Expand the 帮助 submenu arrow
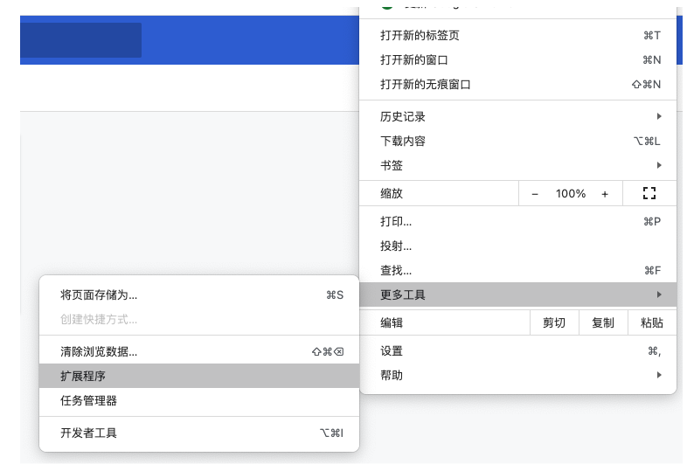 coord(659,375)
